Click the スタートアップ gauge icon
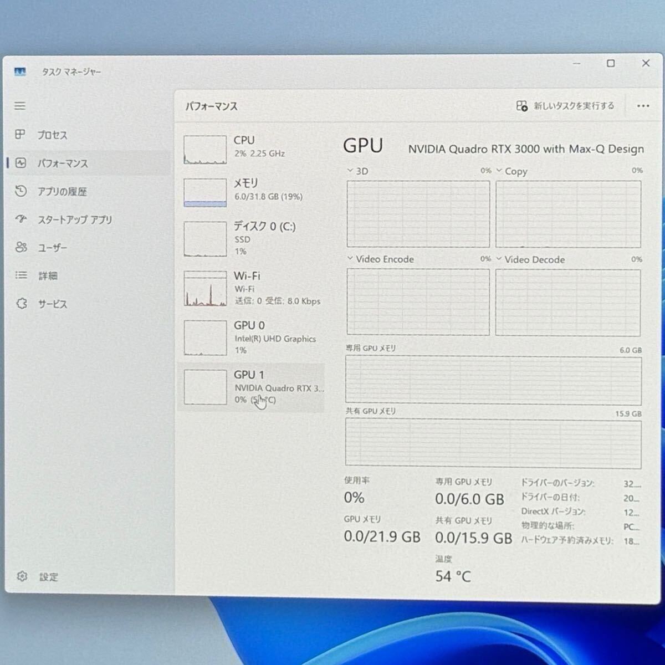 tap(21, 219)
